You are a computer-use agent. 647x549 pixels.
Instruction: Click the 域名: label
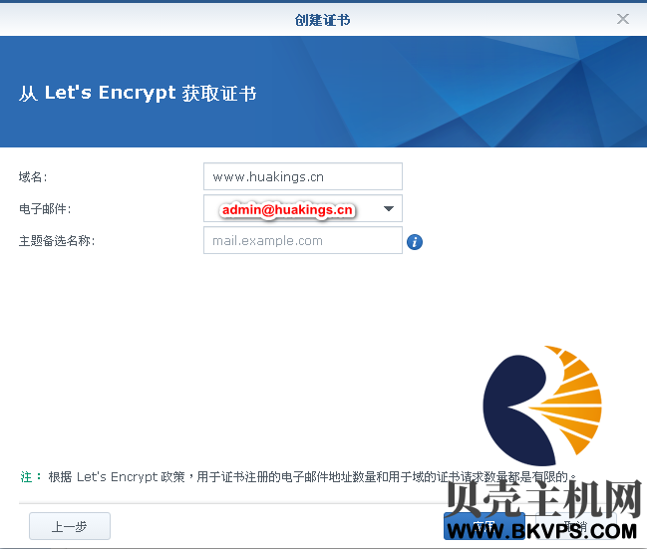(x=33, y=177)
